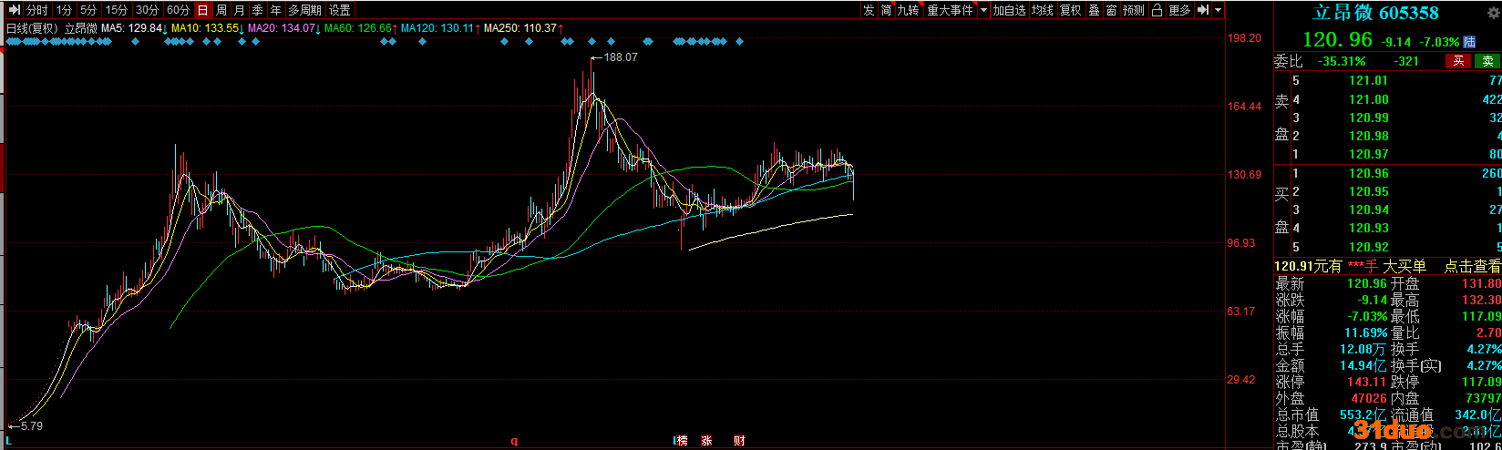Toggle the 九转 indicator
This screenshot has height=450, width=1502.
pyautogui.click(x=908, y=10)
